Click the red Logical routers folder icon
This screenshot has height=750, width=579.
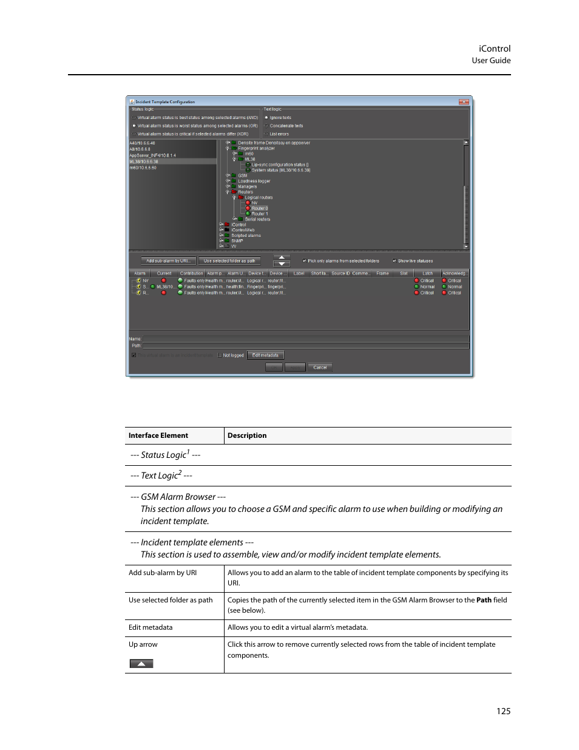tap(240, 197)
